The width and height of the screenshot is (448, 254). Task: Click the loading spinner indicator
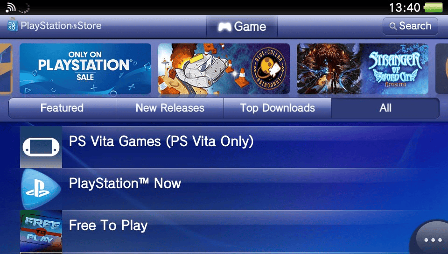pyautogui.click(x=24, y=8)
